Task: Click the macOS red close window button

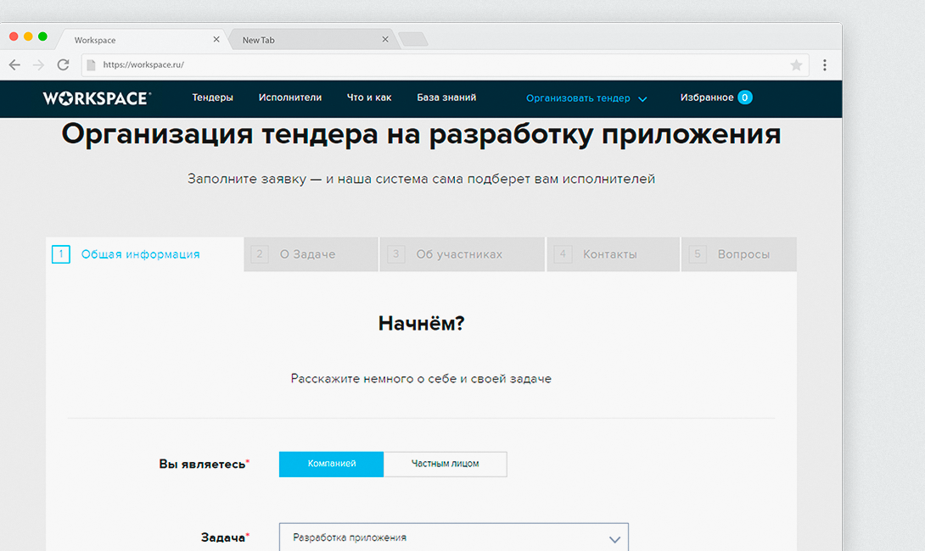Action: pyautogui.click(x=14, y=36)
